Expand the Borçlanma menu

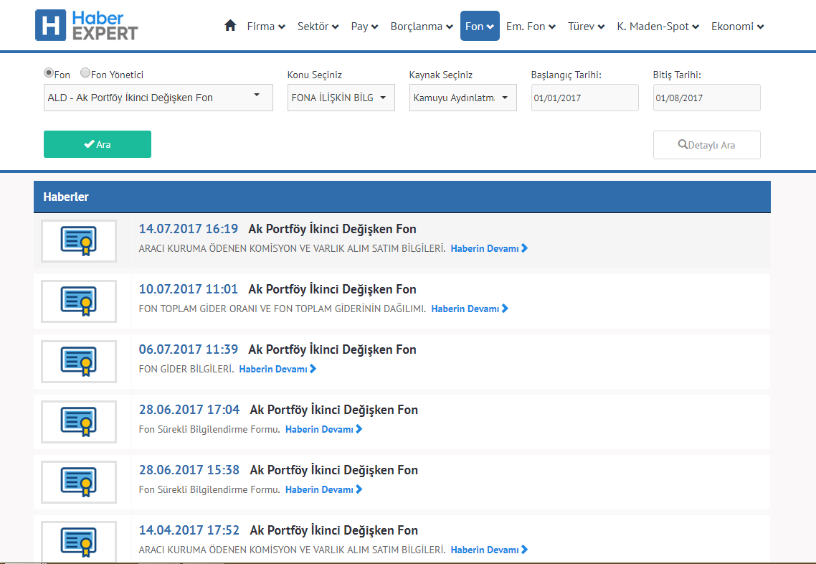(422, 26)
